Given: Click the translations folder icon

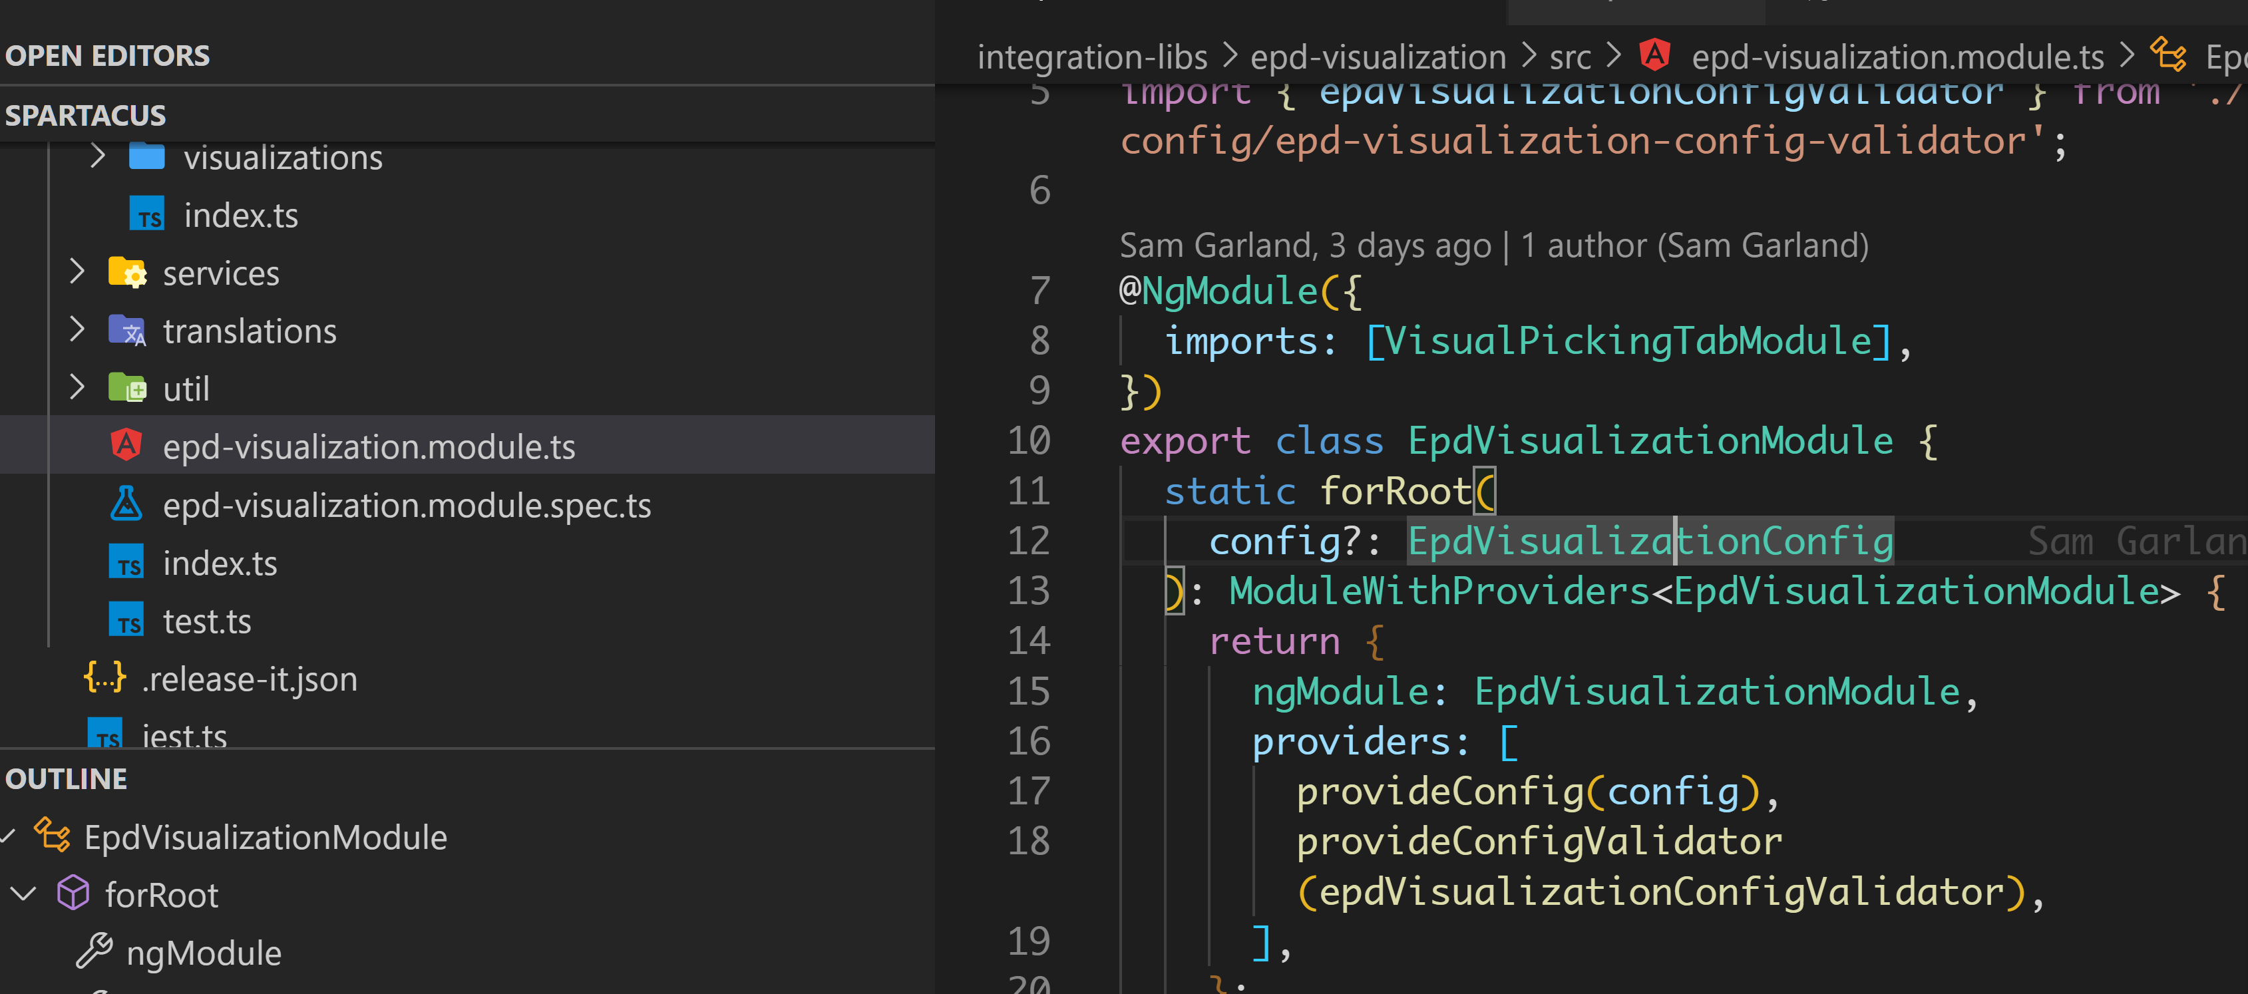Looking at the screenshot, I should click(127, 331).
